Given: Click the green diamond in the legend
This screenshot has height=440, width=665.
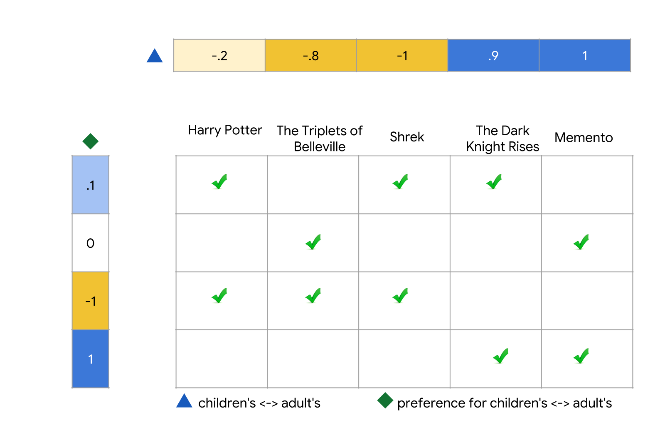Looking at the screenshot, I should pos(385,400).
